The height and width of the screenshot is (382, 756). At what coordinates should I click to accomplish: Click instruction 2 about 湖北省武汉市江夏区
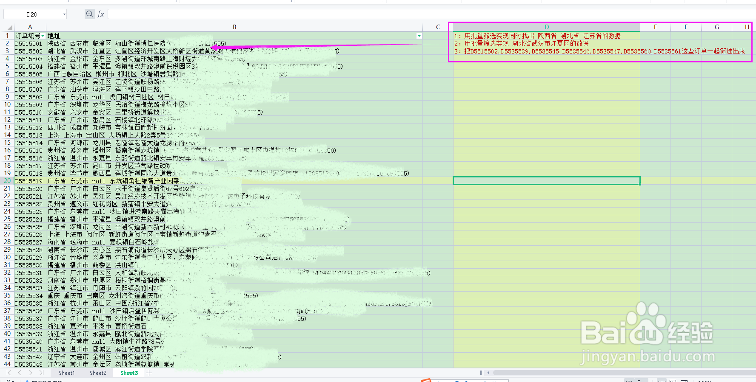[521, 43]
